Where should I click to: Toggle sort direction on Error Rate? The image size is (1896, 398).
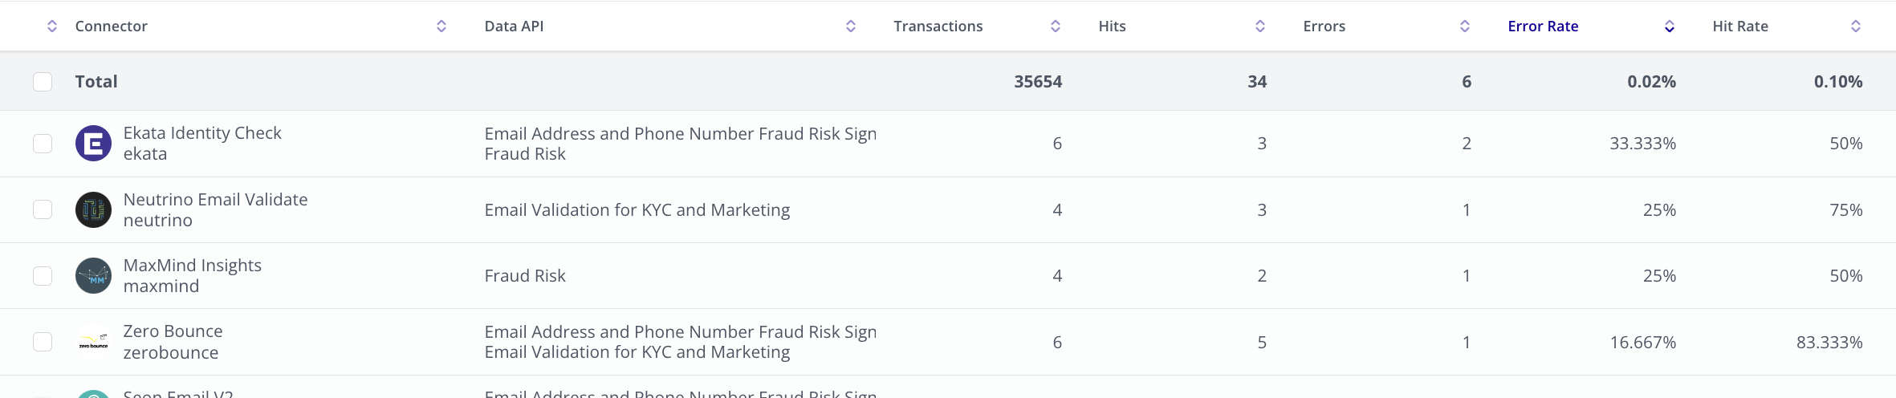pos(1670,26)
